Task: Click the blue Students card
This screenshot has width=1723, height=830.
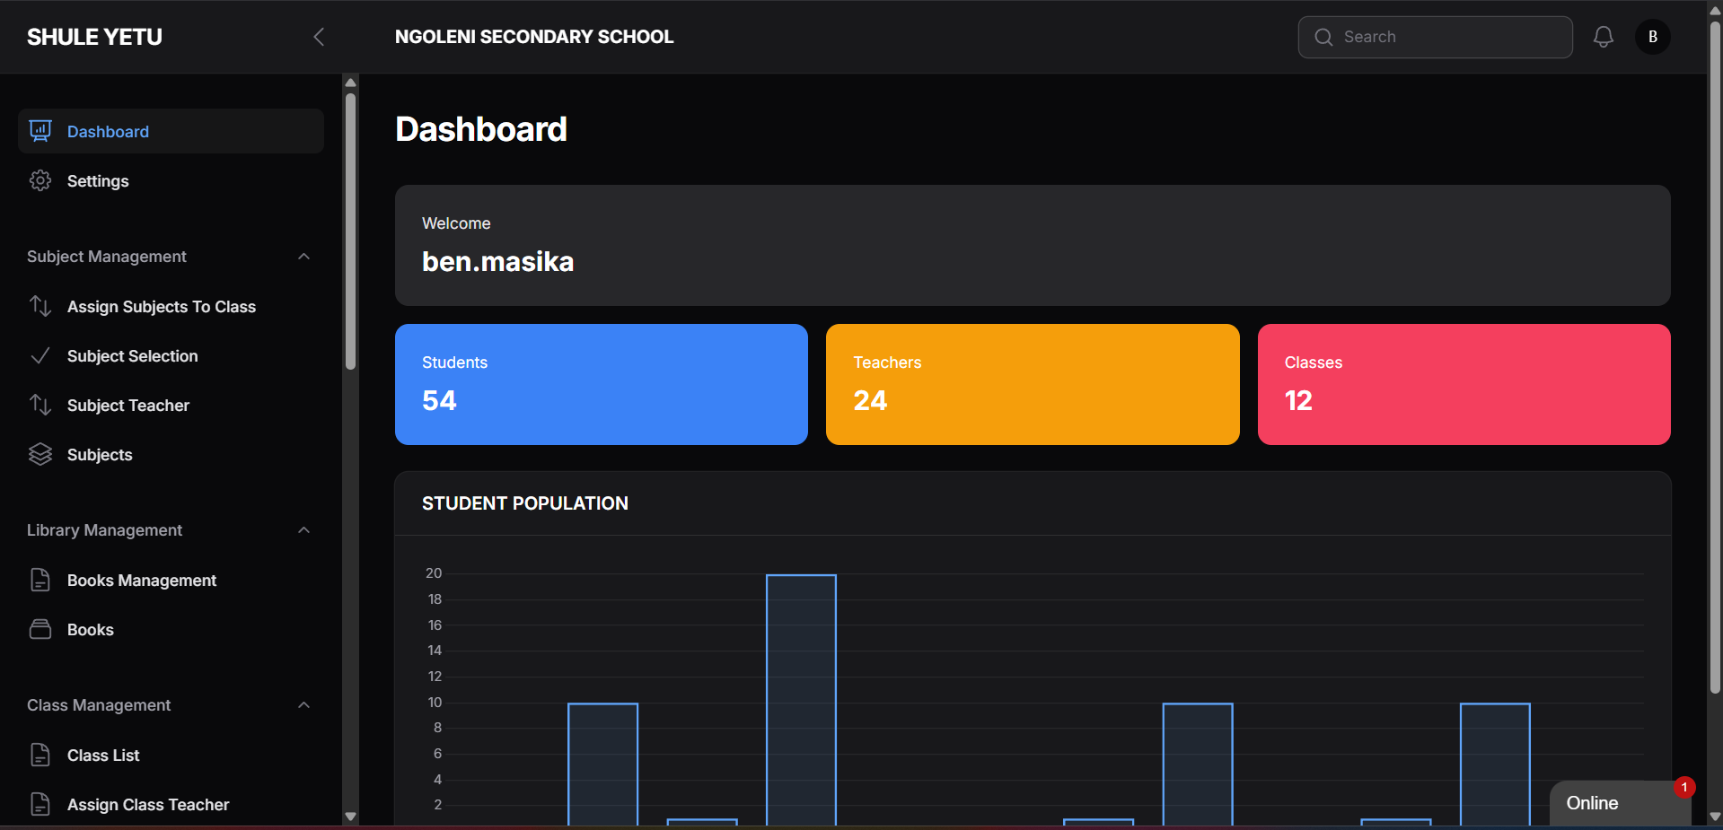Action: (x=601, y=384)
